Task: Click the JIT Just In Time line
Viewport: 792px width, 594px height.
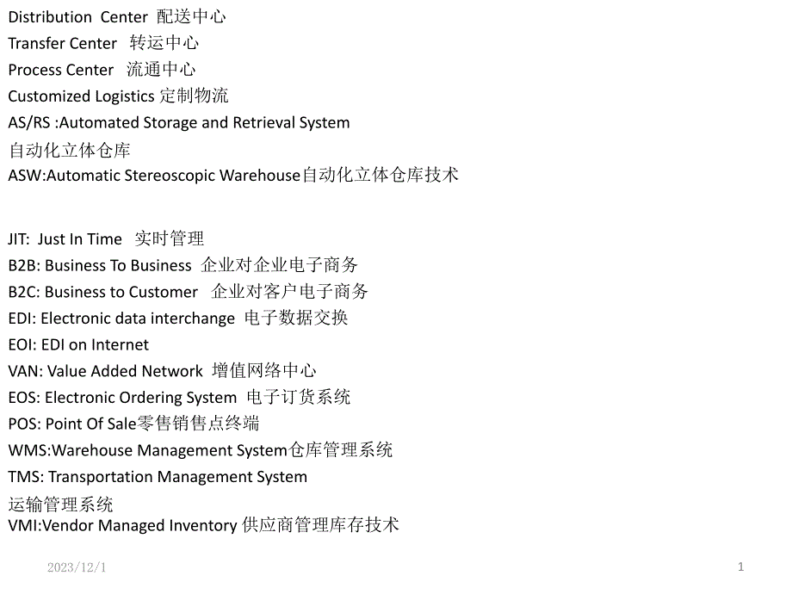Action: pos(106,238)
